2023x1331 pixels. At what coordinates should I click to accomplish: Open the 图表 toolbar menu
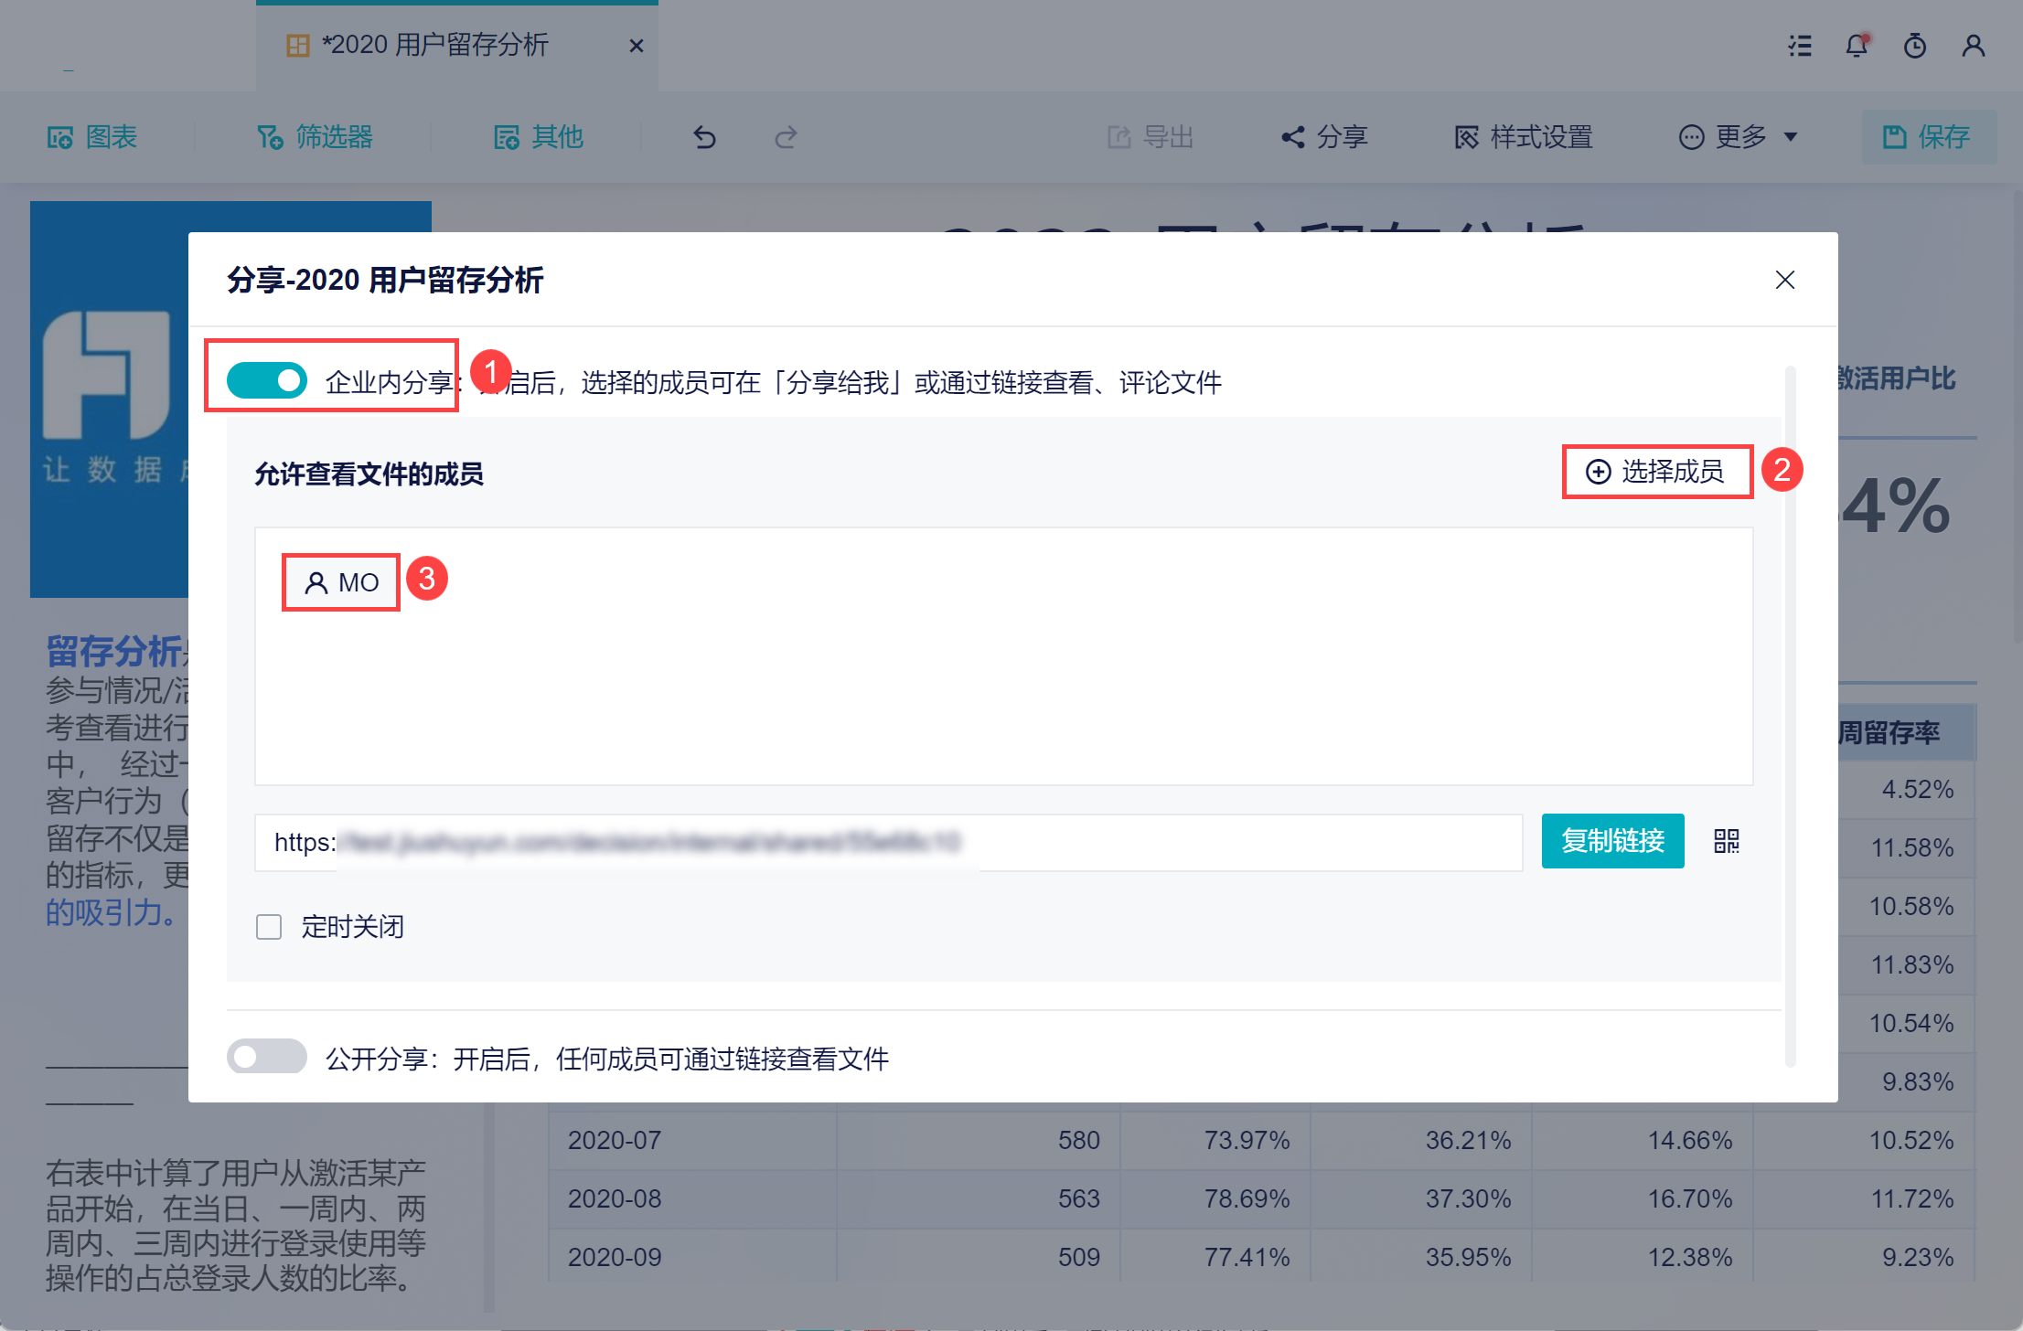92,137
